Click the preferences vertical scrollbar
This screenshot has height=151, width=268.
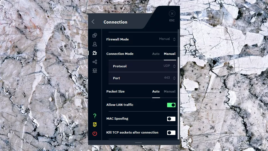click(178, 98)
